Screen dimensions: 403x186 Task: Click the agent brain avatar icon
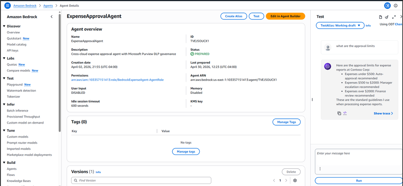tap(328, 67)
